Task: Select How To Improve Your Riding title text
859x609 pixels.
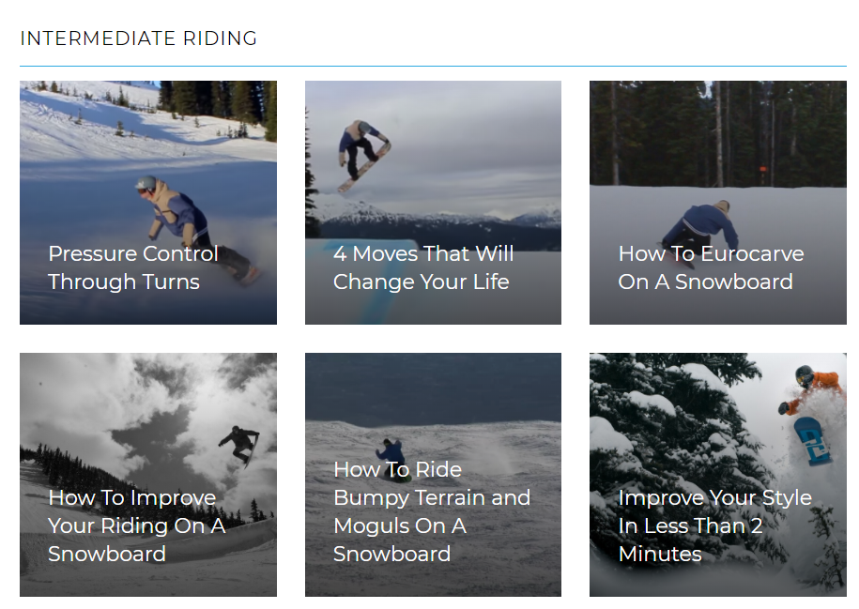Action: [x=136, y=525]
